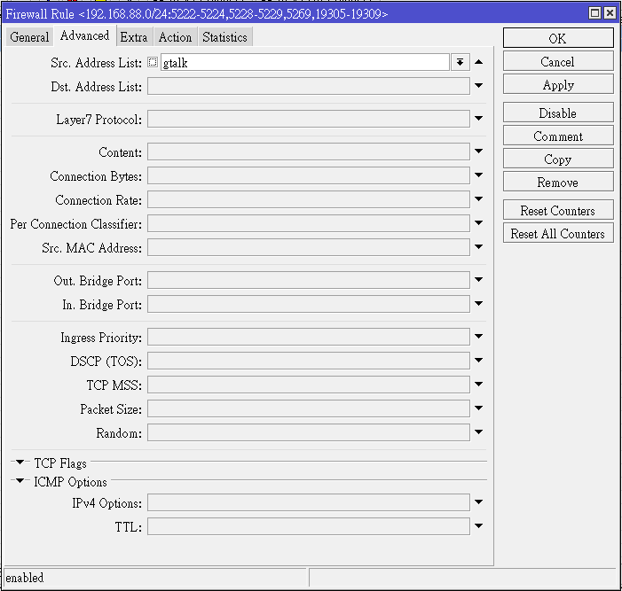Click the 'enabled' status bar text
Screen dimensions: 622x591
(25, 578)
